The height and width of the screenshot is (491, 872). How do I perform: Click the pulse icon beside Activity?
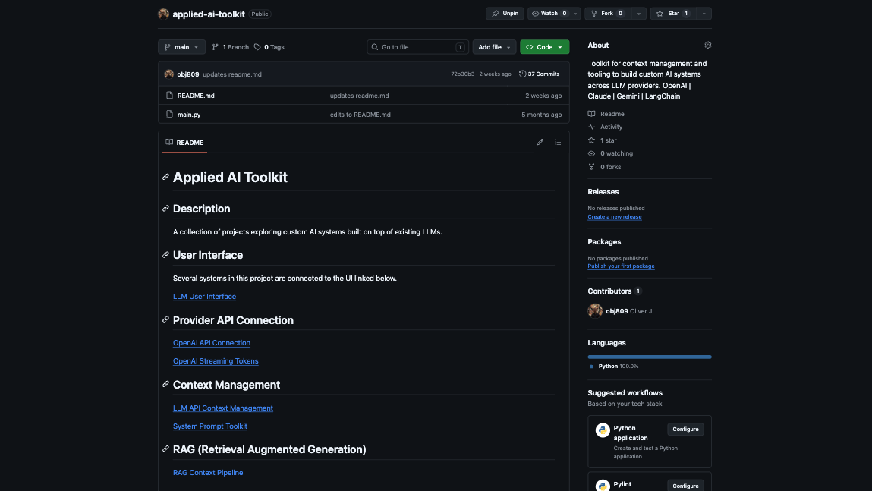click(x=592, y=127)
